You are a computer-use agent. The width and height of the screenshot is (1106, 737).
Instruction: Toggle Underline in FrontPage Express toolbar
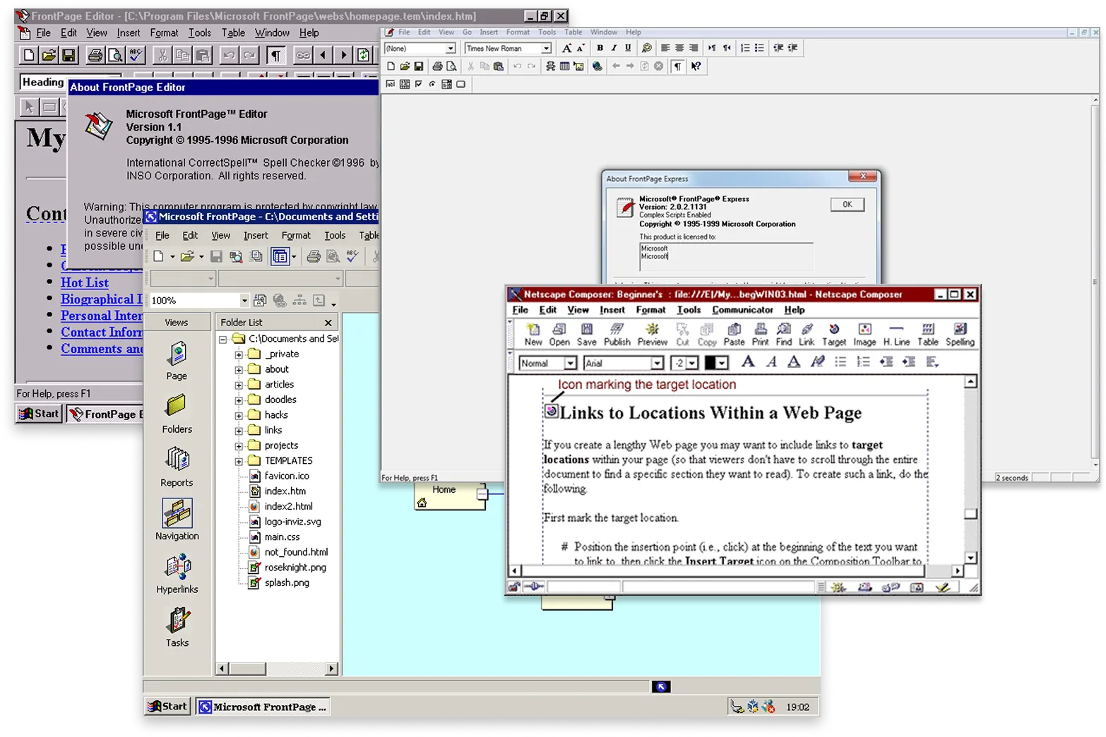click(628, 48)
